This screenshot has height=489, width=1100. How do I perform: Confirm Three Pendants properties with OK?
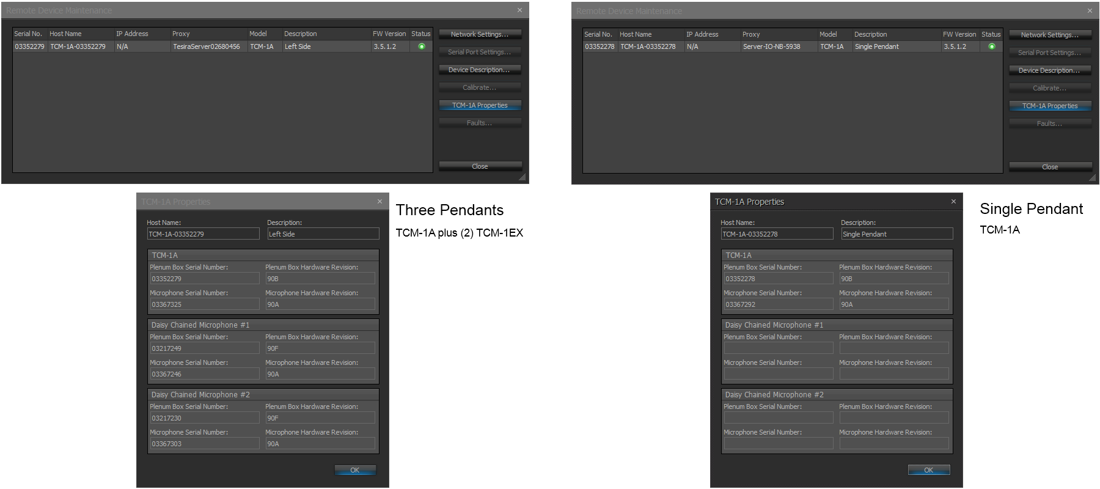tap(355, 470)
